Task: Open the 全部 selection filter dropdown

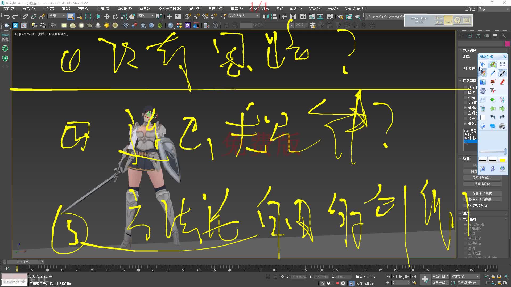Action: (x=57, y=16)
